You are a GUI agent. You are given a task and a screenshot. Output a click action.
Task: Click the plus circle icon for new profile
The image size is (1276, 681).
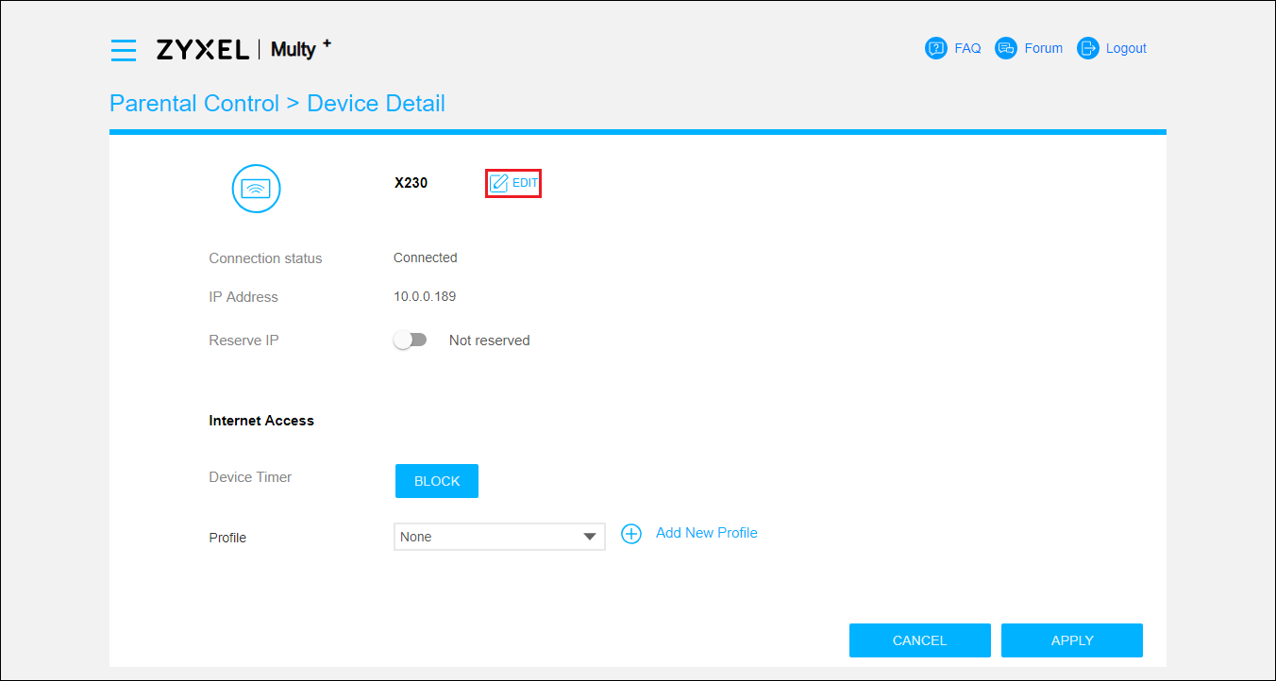[x=631, y=534]
